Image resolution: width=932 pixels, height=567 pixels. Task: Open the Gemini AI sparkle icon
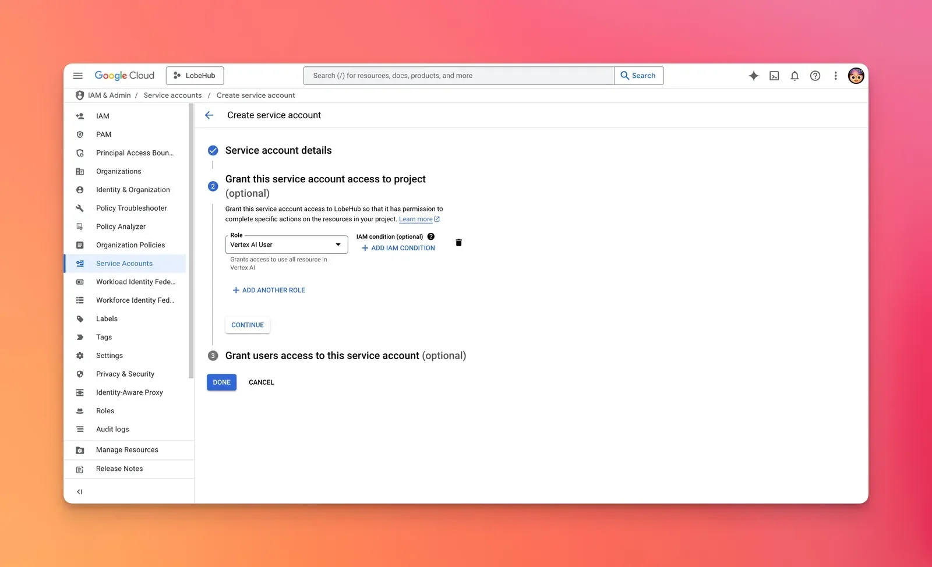coord(754,76)
